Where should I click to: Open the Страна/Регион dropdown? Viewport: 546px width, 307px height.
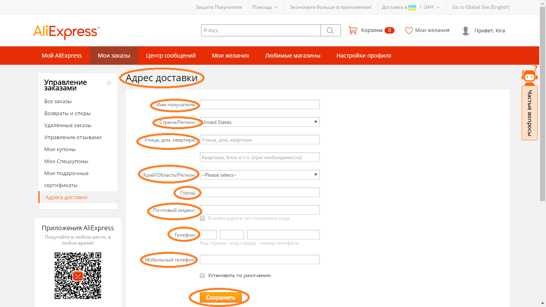click(260, 122)
